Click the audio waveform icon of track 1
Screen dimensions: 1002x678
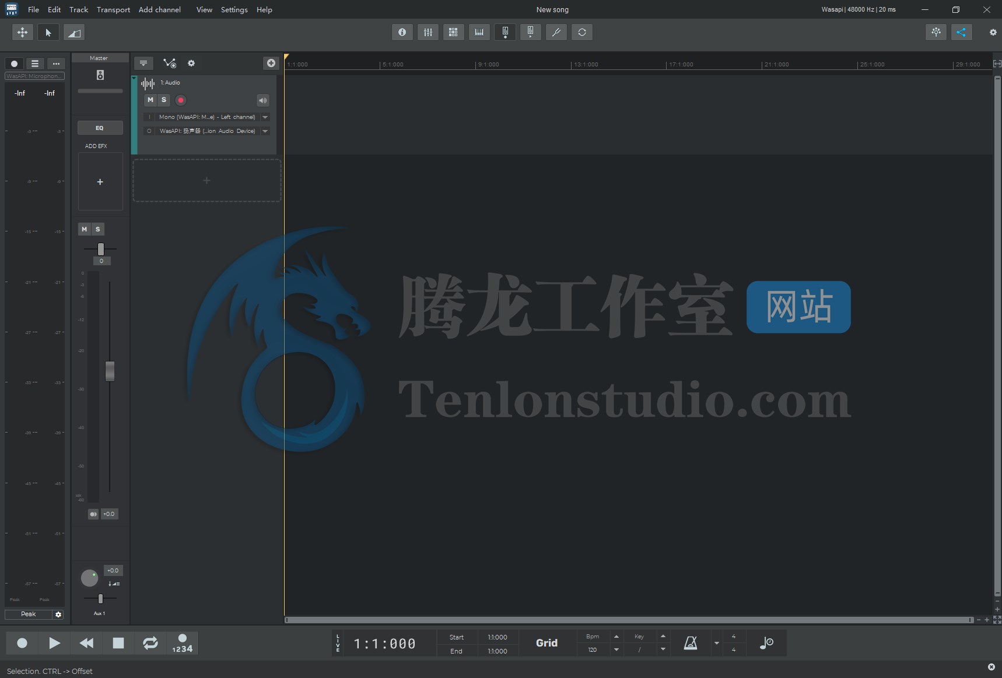(148, 83)
